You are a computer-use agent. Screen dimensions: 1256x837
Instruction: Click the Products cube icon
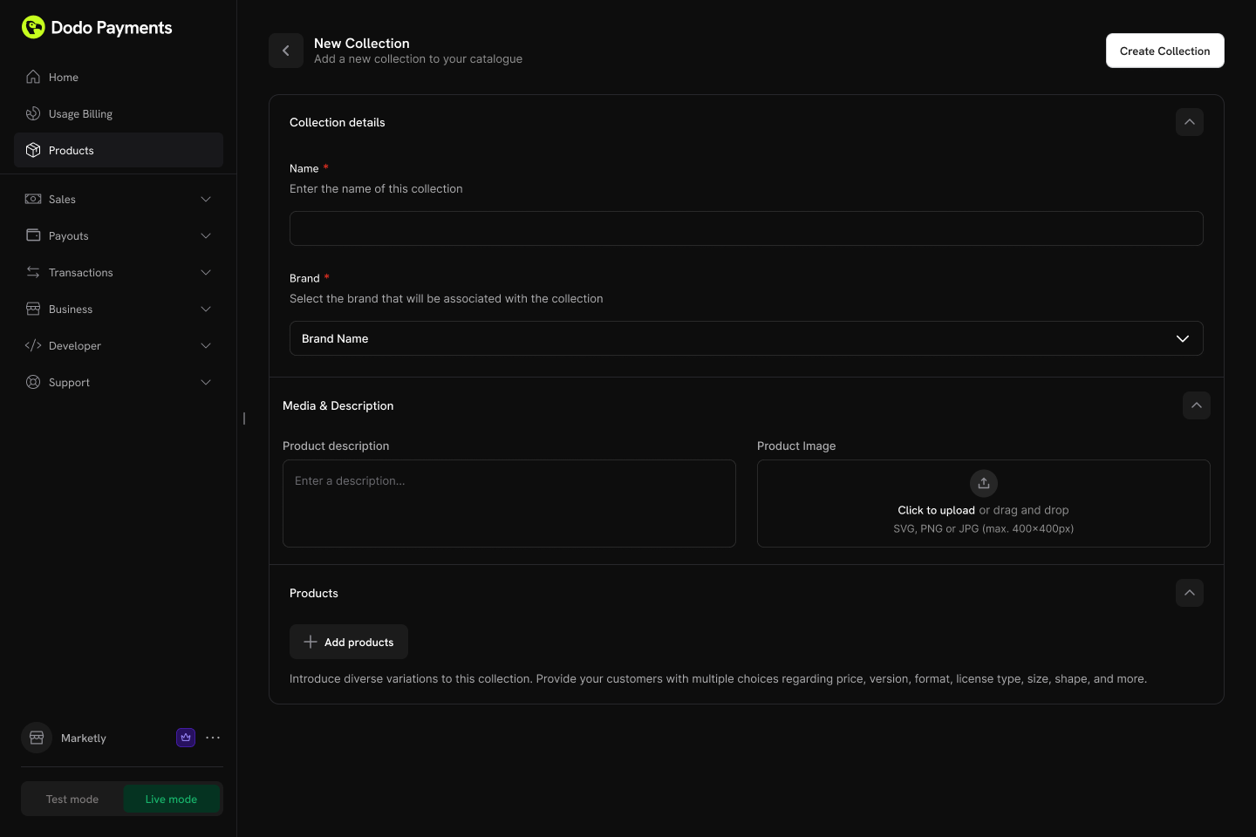click(33, 150)
